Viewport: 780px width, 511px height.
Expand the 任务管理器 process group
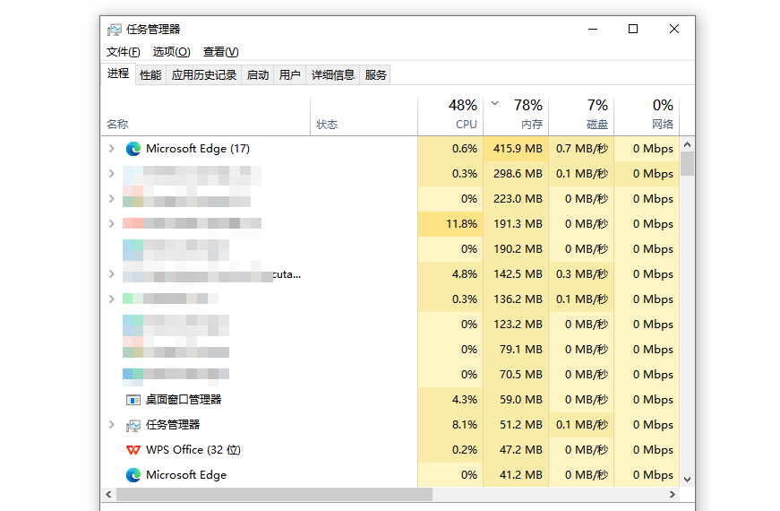(111, 425)
